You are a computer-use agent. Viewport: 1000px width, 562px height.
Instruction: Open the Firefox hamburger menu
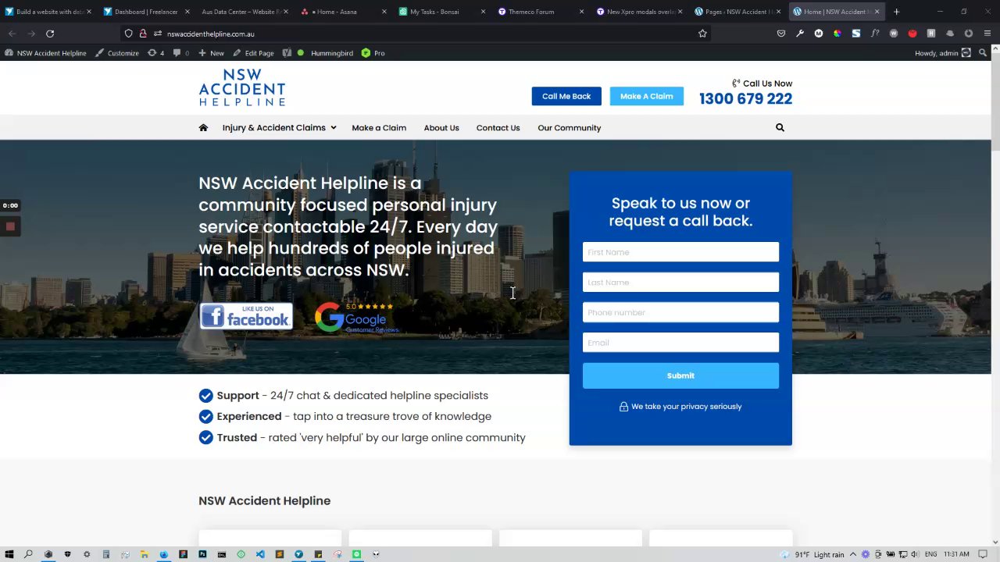click(x=987, y=34)
